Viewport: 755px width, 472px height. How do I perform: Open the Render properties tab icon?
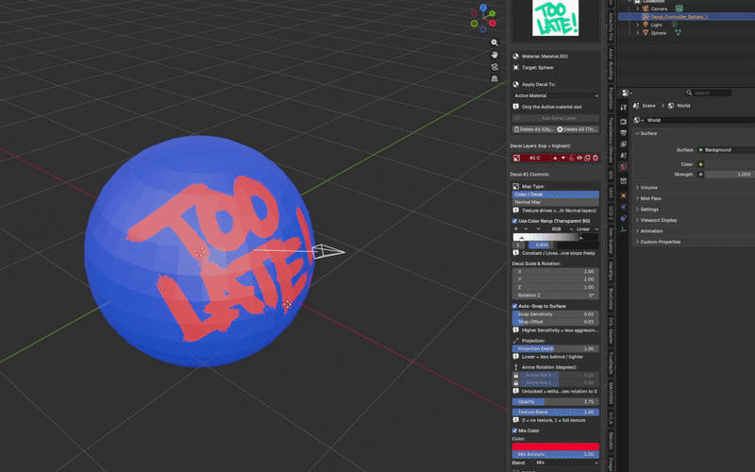[x=624, y=121]
